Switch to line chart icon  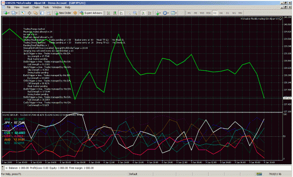[x=121, y=13]
